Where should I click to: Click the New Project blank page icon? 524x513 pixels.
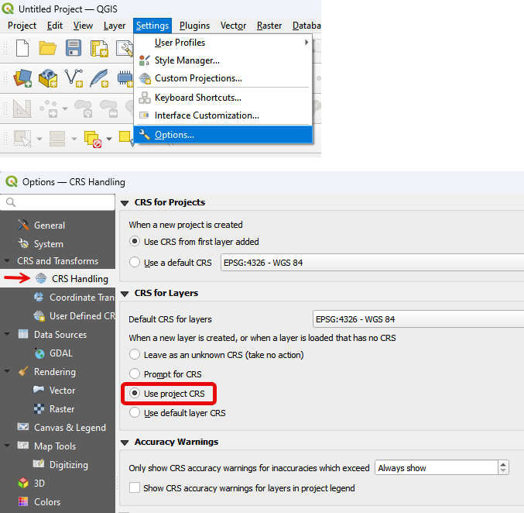(x=22, y=48)
